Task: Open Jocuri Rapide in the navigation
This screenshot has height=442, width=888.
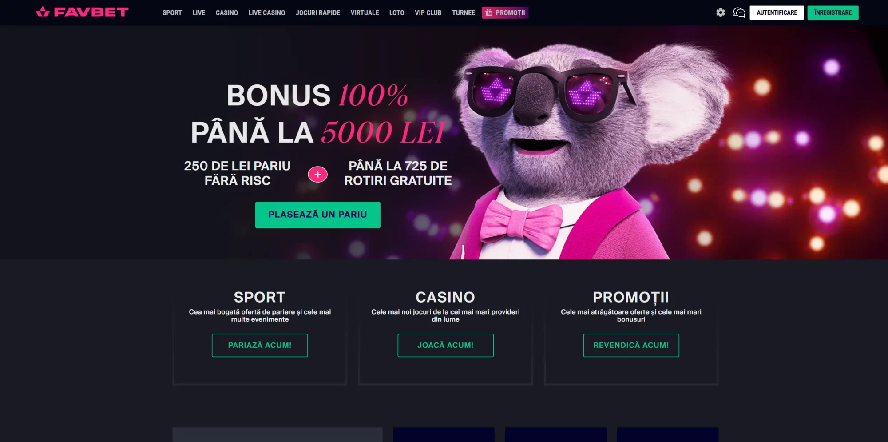Action: coord(318,12)
